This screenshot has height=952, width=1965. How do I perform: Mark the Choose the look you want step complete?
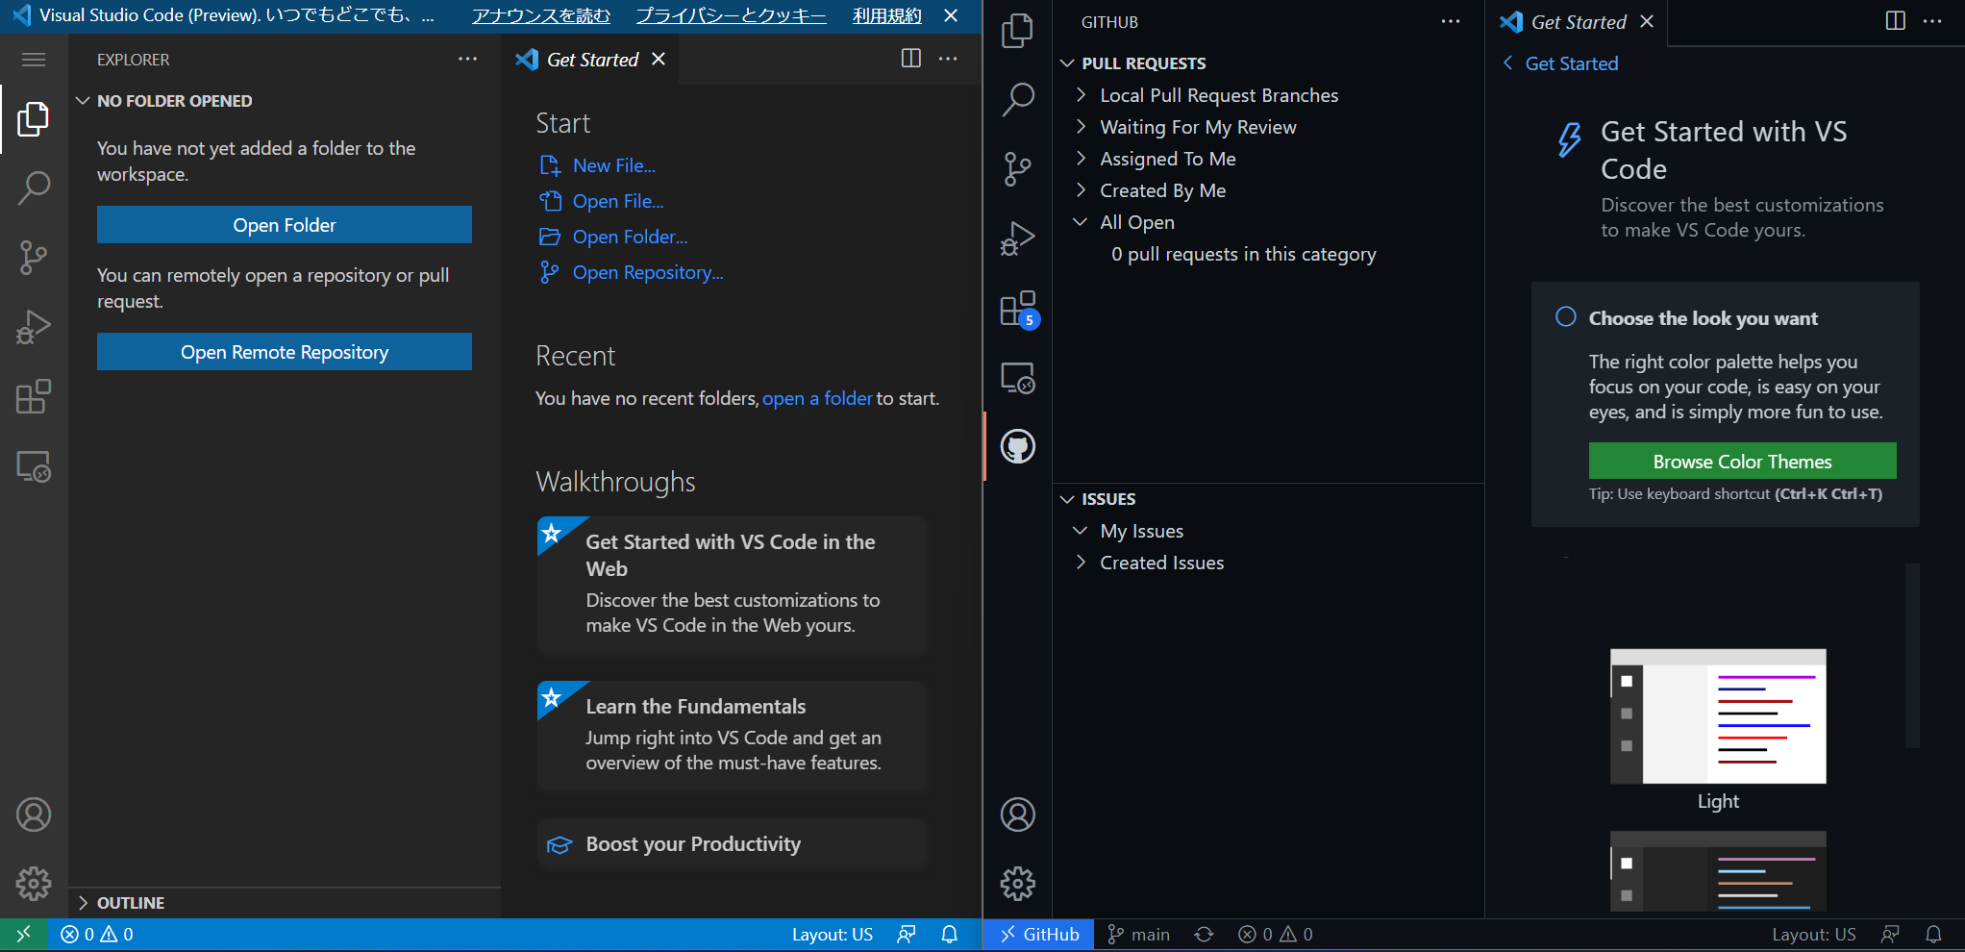[x=1565, y=316]
